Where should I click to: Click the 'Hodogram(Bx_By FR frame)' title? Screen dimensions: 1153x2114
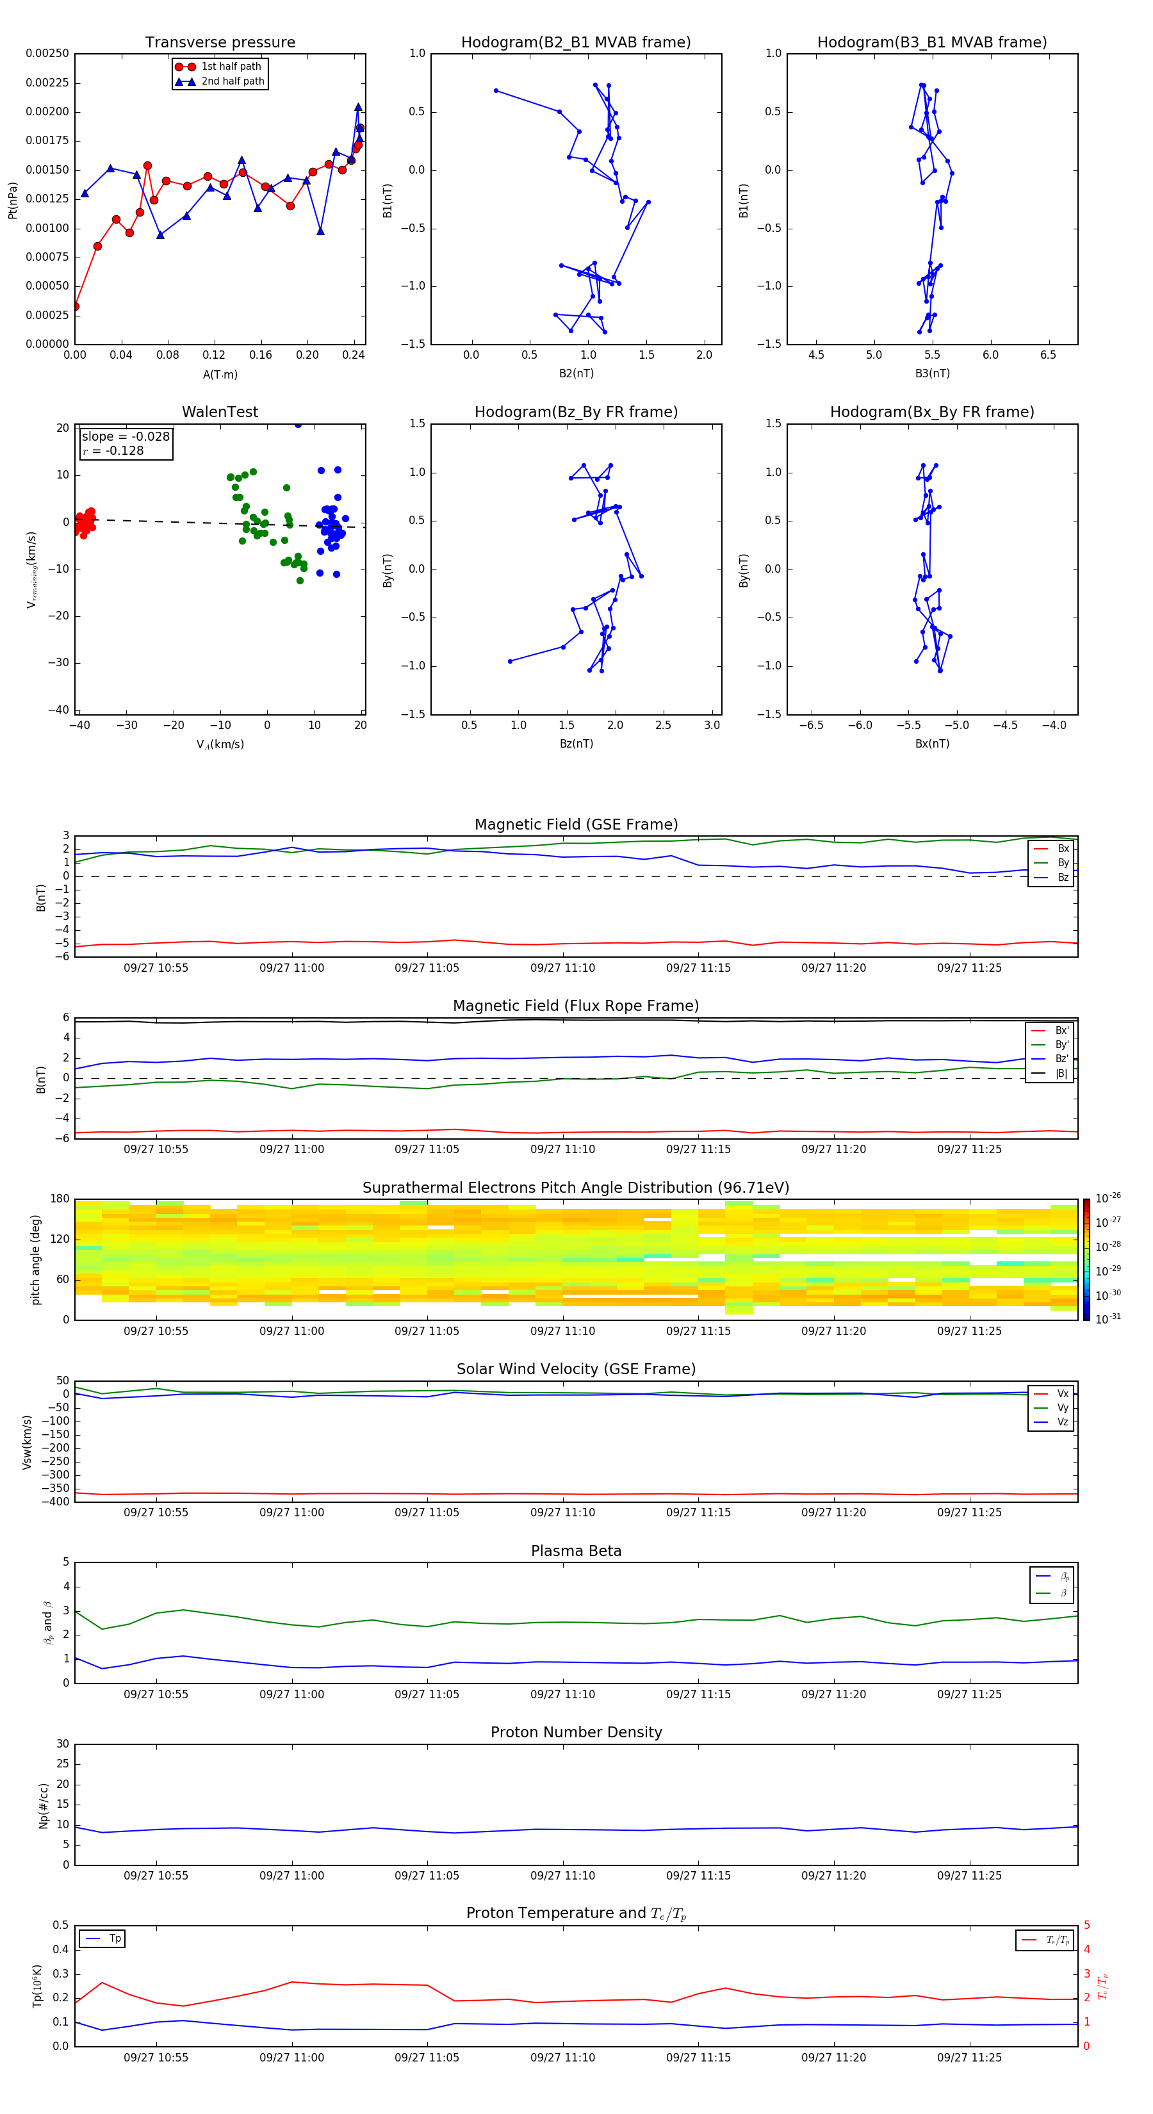(x=932, y=412)
